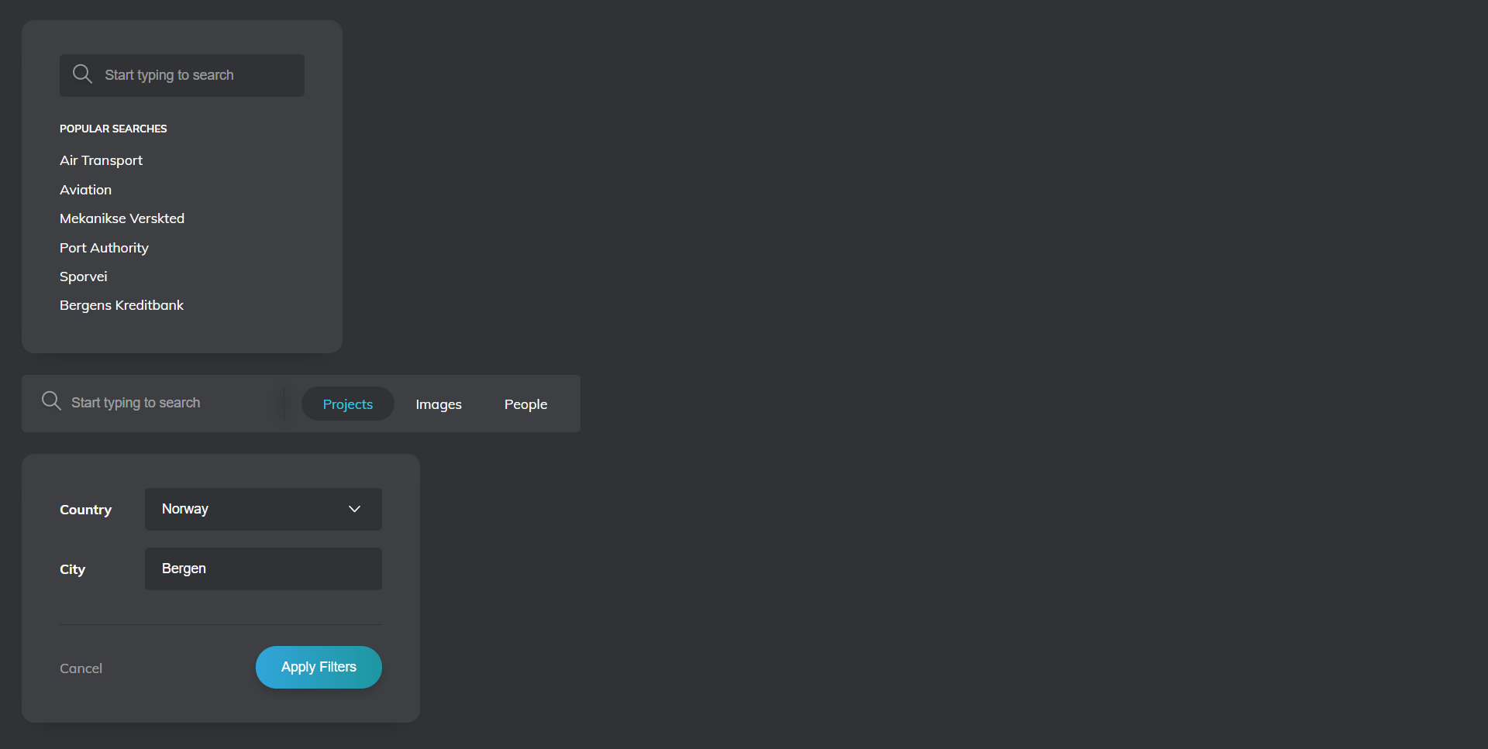
Task: Select the Air Transport popular search
Action: point(101,160)
